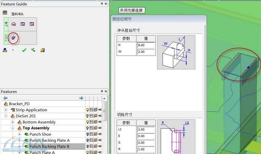
Task: Expand the Strip Application tree node
Action: (6, 110)
